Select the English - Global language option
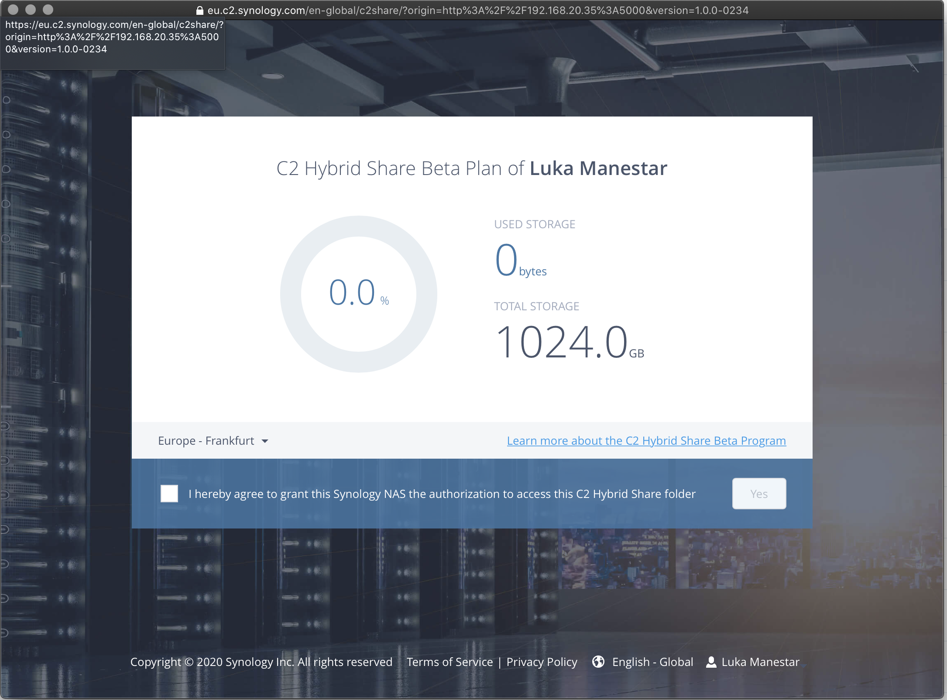Screen dimensions: 947x700 pos(652,662)
